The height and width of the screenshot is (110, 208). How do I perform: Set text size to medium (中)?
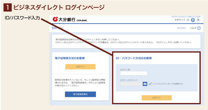tap(193, 20)
